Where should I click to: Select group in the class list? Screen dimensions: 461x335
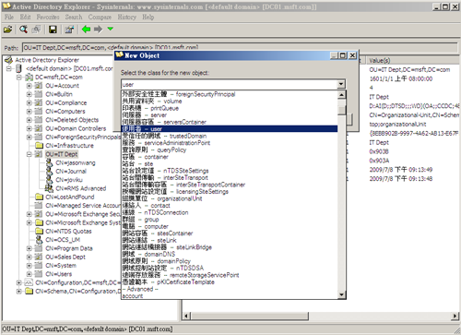(230, 220)
